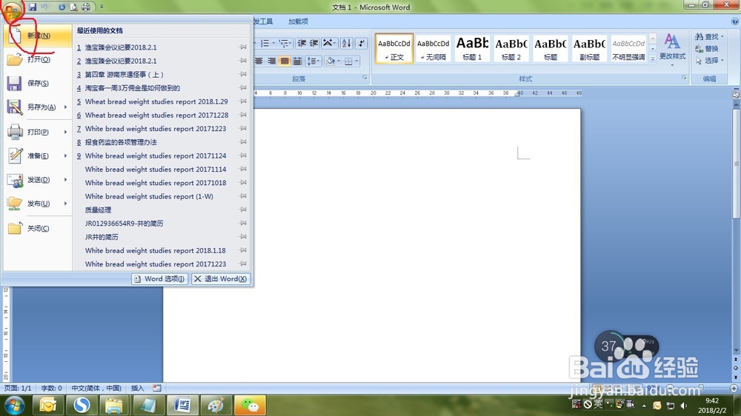Click the Windows Start orb
Viewport: 741px width, 416px height.
pyautogui.click(x=14, y=405)
